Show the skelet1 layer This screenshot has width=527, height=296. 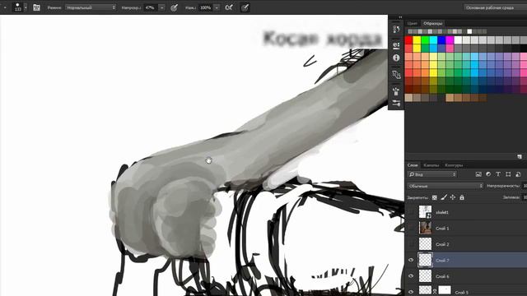(x=411, y=212)
